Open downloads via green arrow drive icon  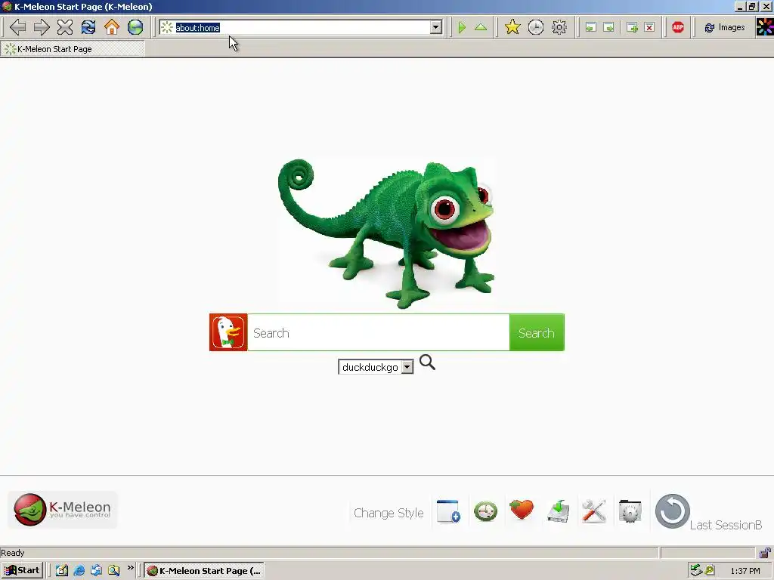[559, 511]
